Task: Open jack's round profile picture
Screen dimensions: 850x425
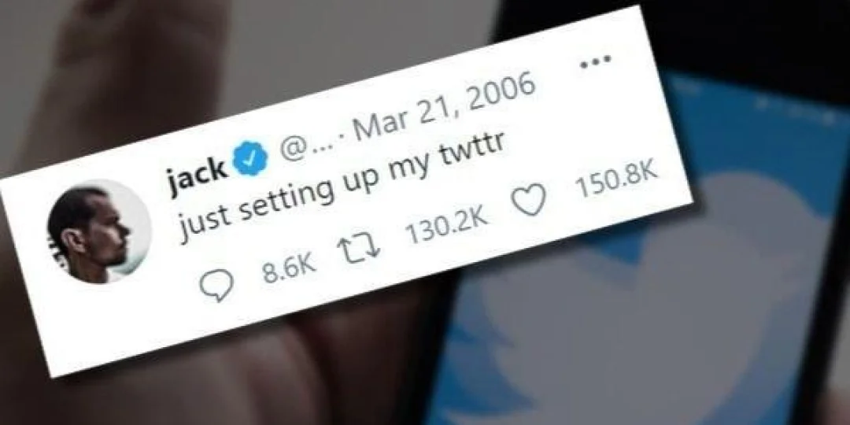Action: 99,231
